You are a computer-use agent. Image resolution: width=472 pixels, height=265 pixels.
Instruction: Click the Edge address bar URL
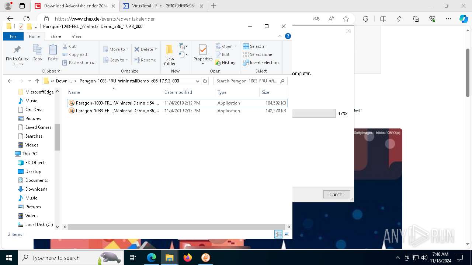(x=105, y=19)
